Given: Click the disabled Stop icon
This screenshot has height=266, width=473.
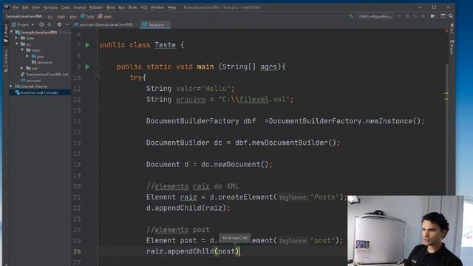Looking at the screenshot, I should pyautogui.click(x=423, y=16).
